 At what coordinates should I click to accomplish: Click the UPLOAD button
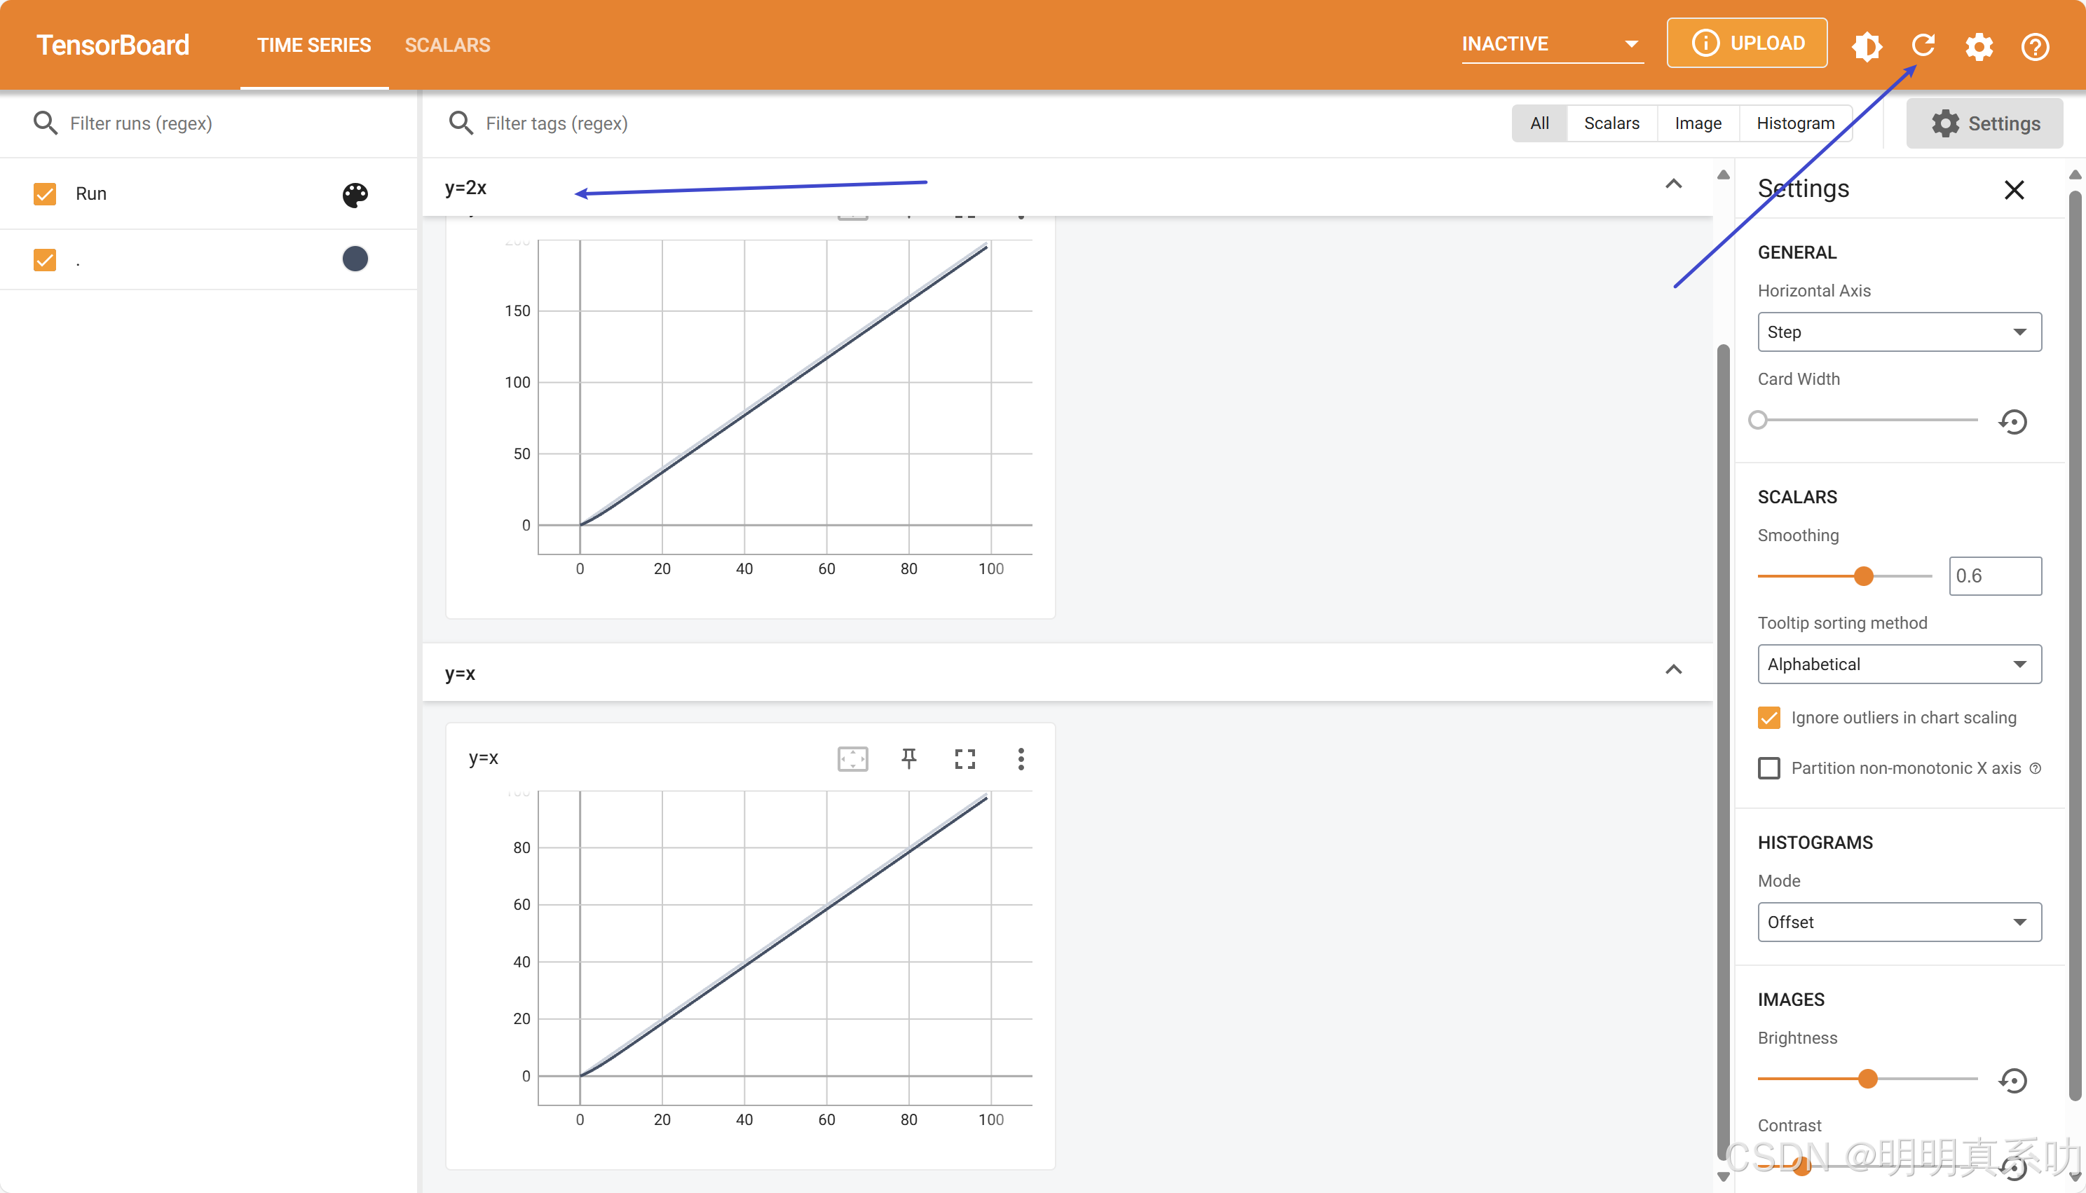[x=1746, y=43]
